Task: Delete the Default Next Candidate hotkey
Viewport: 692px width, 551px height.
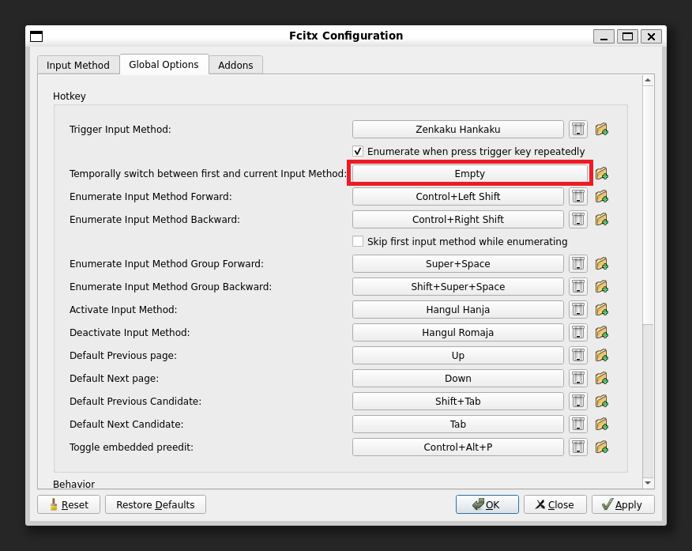Action: pyautogui.click(x=578, y=425)
